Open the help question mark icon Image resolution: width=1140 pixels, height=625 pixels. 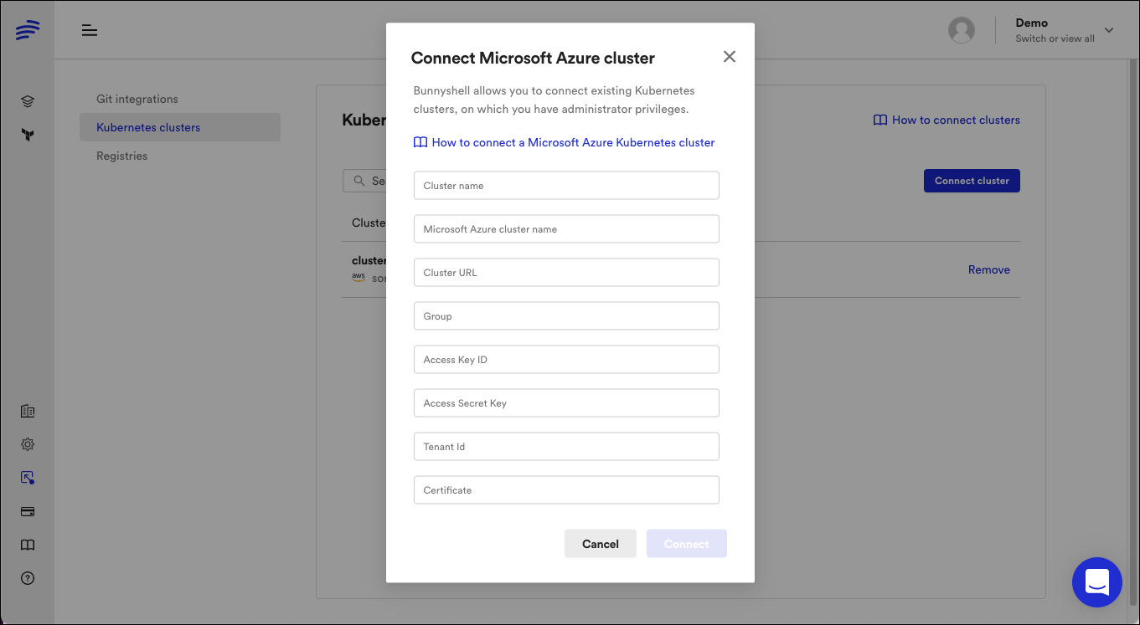[28, 578]
